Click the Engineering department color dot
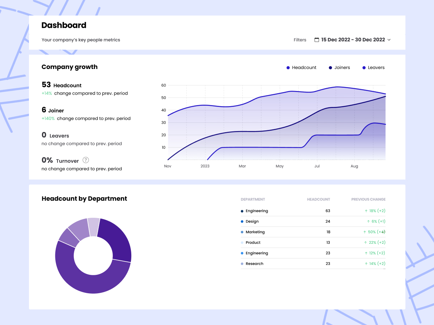The width and height of the screenshot is (434, 325). point(241,211)
